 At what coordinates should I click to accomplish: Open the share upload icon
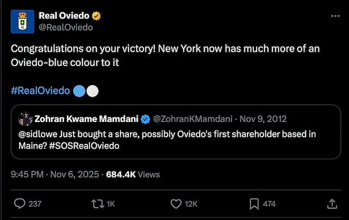pos(332,204)
